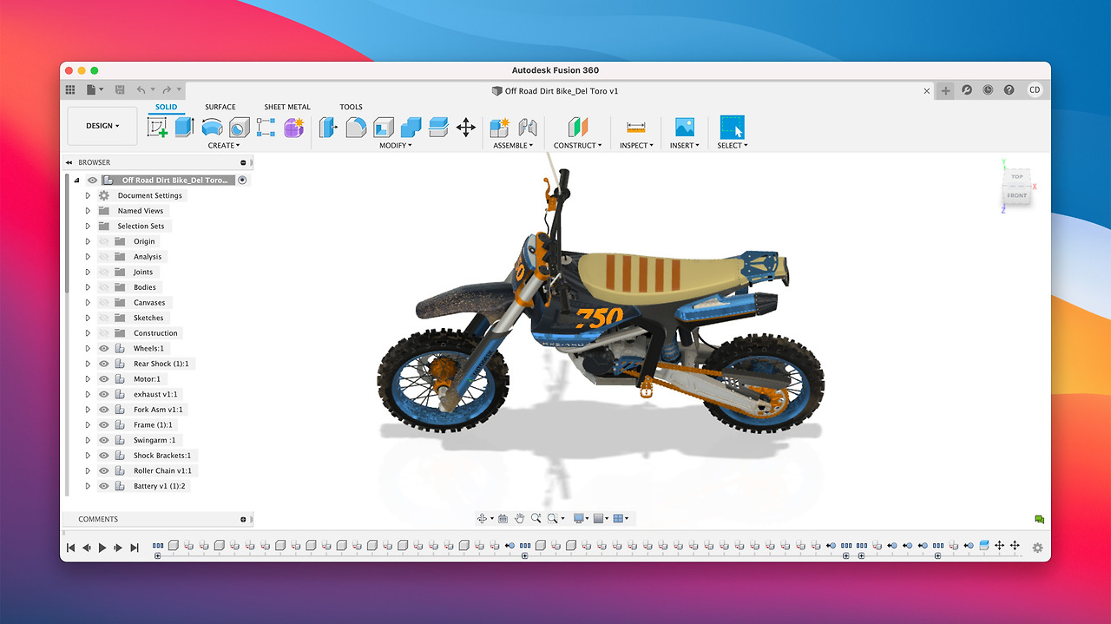
Task: Open the CD user account button
Action: (x=1035, y=89)
